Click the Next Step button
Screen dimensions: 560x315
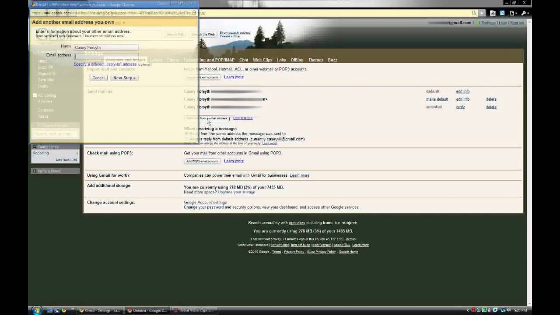pyautogui.click(x=124, y=78)
